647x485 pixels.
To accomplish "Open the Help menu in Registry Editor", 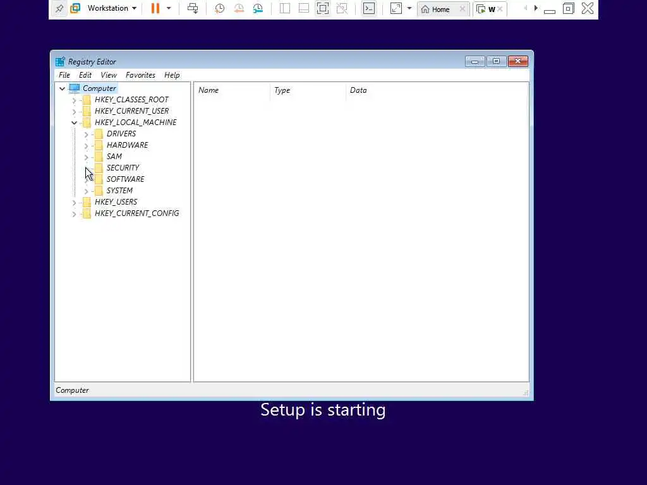I will [172, 75].
